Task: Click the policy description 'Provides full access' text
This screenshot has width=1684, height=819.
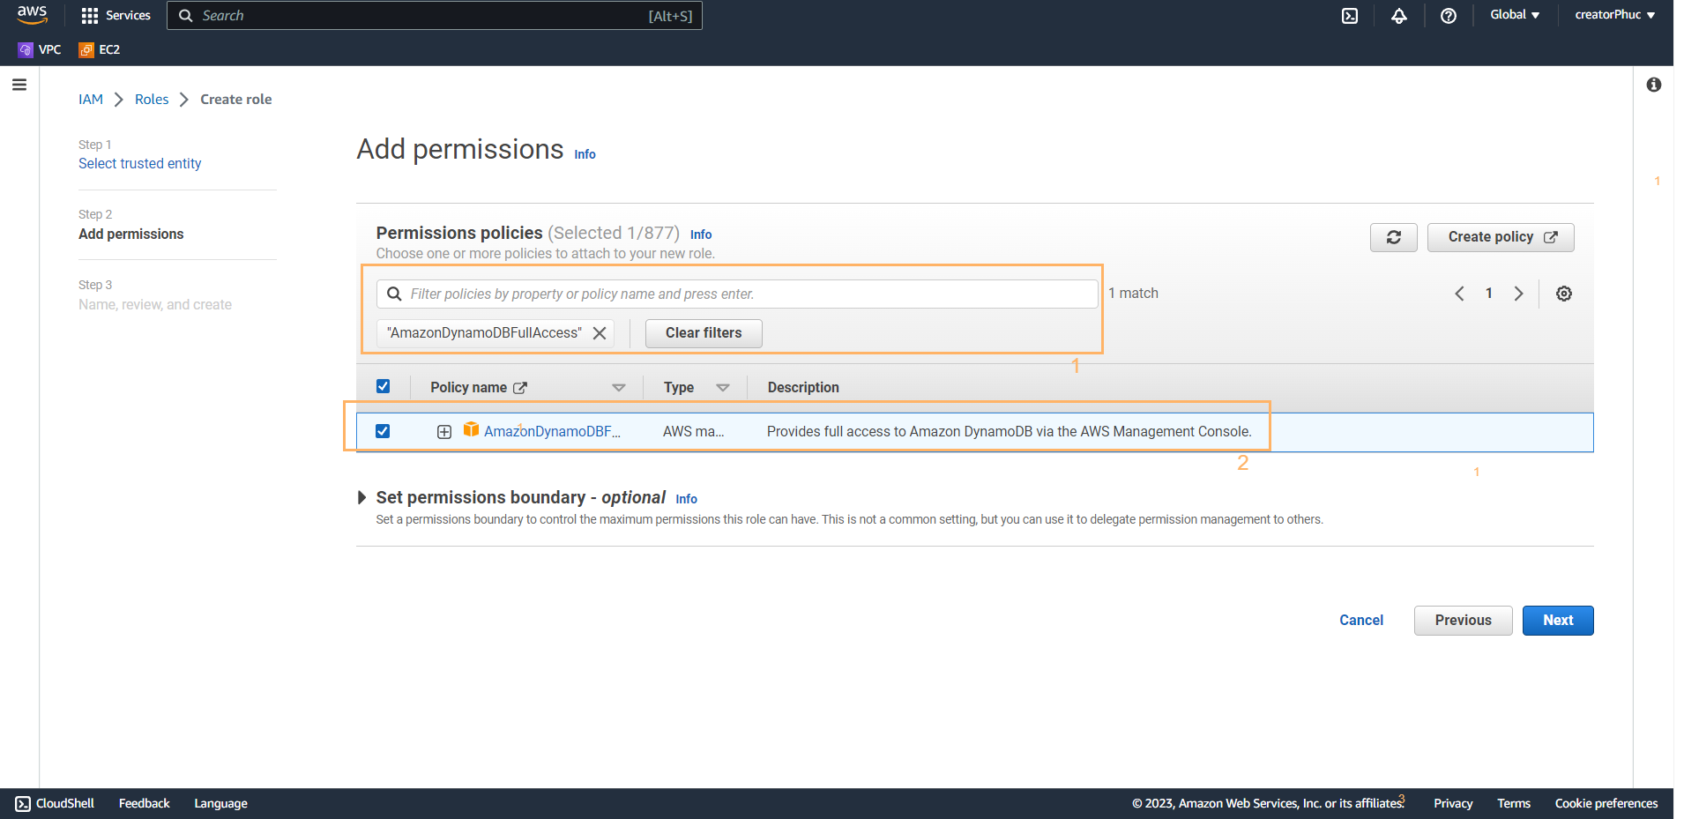Action: tap(1010, 432)
